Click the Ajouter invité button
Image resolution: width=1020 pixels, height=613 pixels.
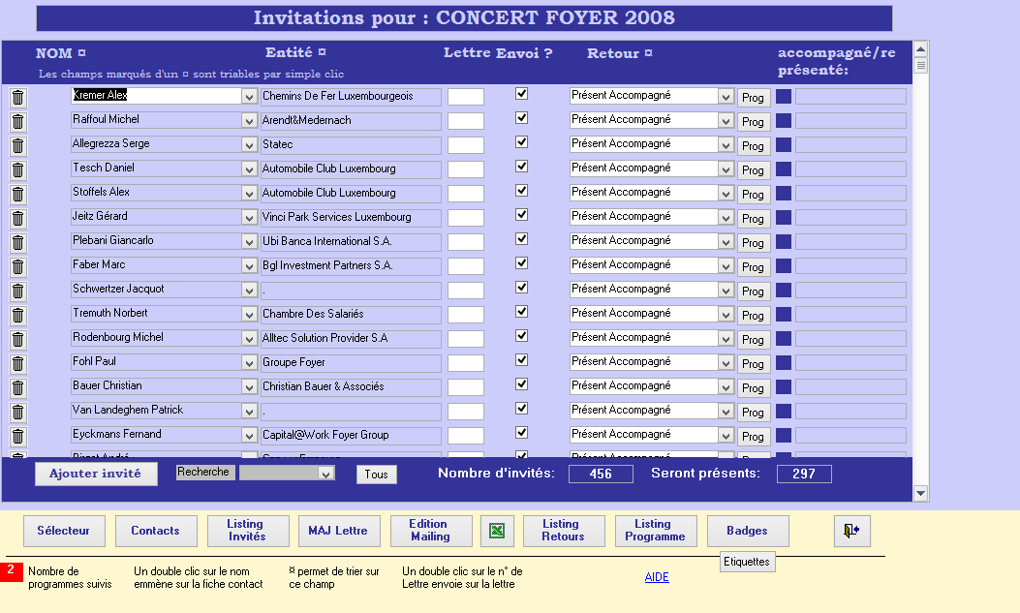click(96, 474)
